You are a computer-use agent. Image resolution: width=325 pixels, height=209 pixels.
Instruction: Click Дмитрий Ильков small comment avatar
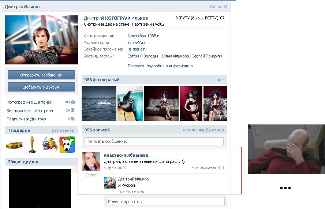coord(110,182)
